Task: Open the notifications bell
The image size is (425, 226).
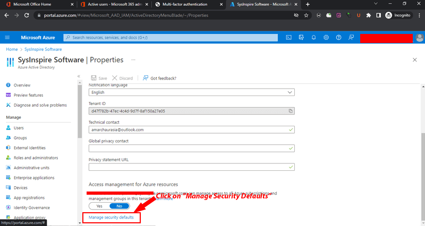Action: 313,38
